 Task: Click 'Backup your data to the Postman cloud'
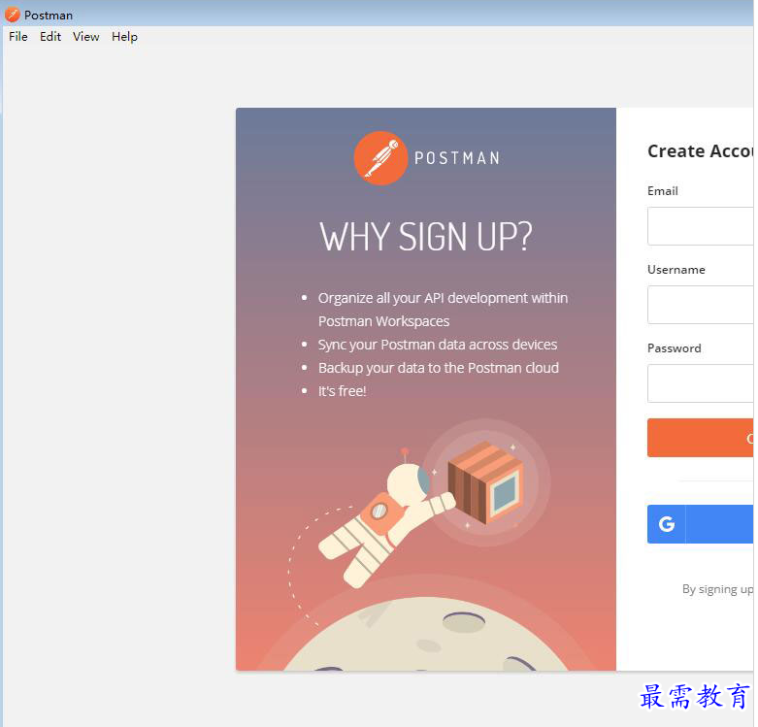(x=439, y=368)
